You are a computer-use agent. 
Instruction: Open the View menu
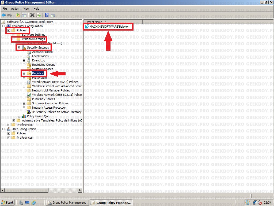pos(26,9)
